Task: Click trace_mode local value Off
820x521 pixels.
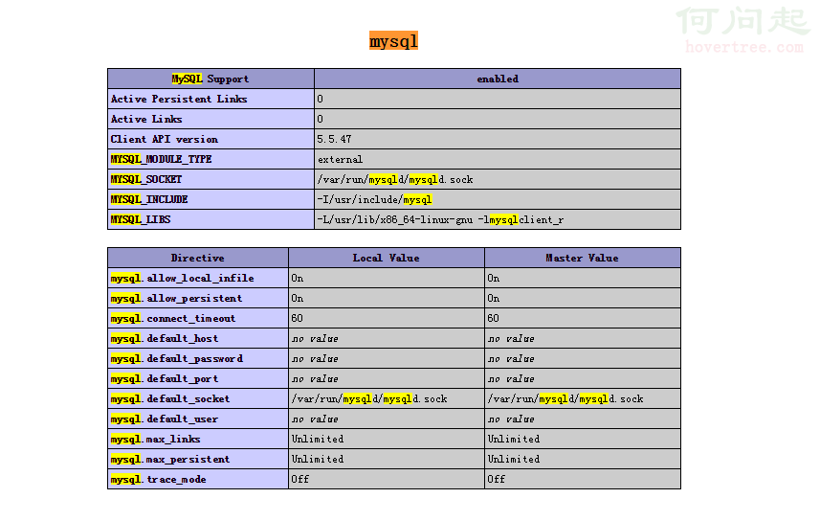Action: [300, 479]
